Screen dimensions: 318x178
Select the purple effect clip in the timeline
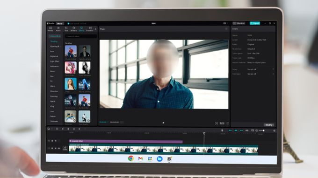click(126, 141)
